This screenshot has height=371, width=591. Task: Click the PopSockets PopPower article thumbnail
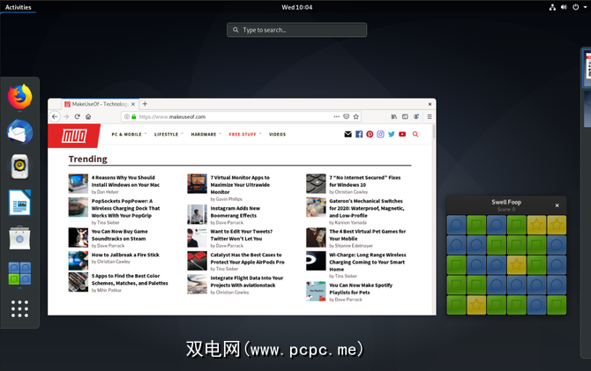78,207
